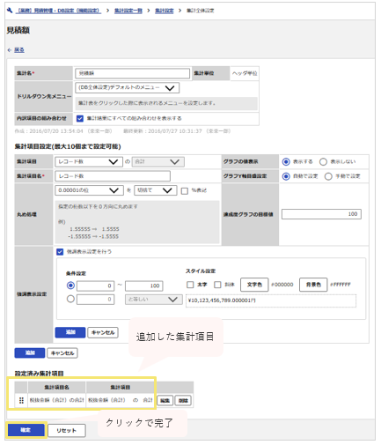The width and height of the screenshot is (381, 445).
Task: Select 表示する for グラフの値表示
Action: 286,161
